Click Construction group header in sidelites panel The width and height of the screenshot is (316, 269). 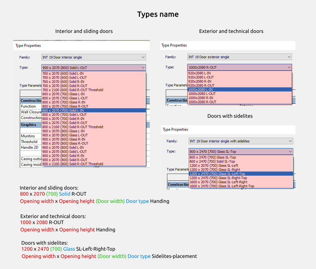click(x=178, y=185)
